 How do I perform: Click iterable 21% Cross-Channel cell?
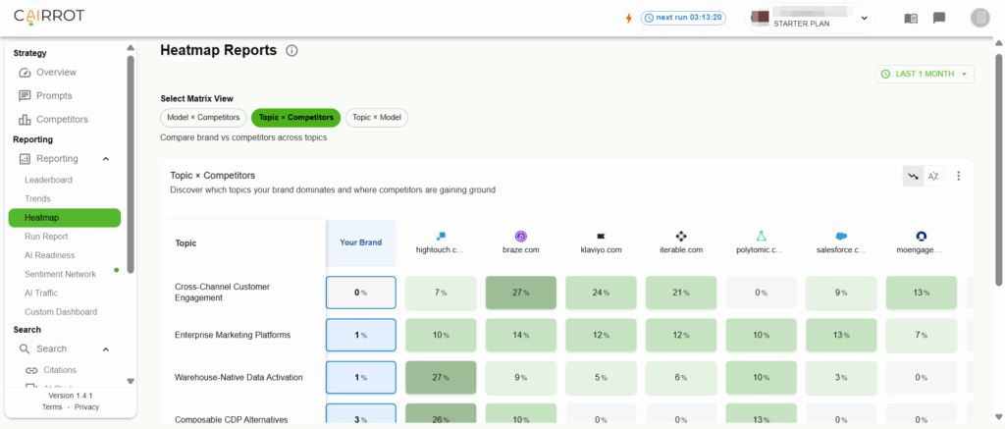click(681, 294)
